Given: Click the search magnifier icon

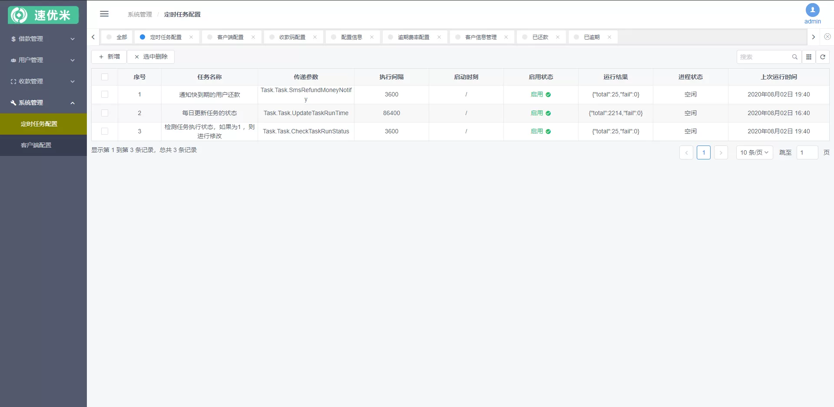Looking at the screenshot, I should tap(795, 57).
